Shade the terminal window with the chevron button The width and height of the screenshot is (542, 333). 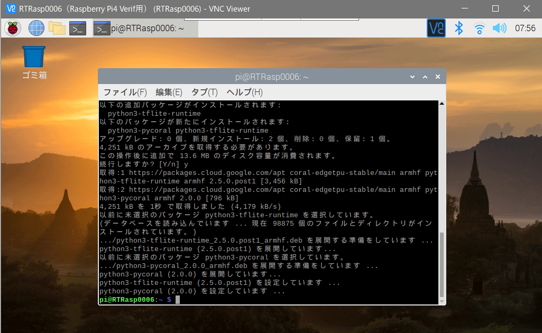click(412, 77)
